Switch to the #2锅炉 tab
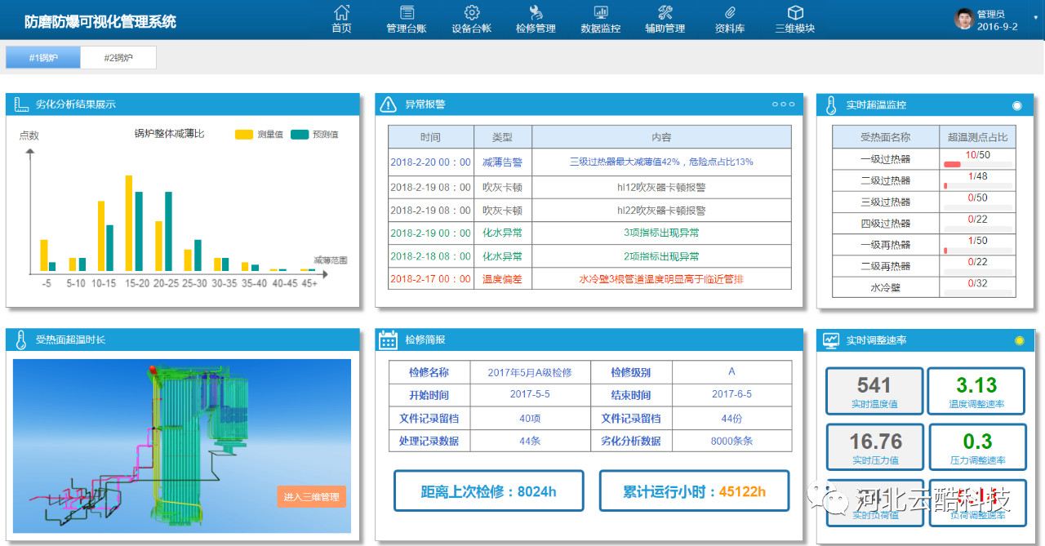The image size is (1045, 546). tap(118, 58)
